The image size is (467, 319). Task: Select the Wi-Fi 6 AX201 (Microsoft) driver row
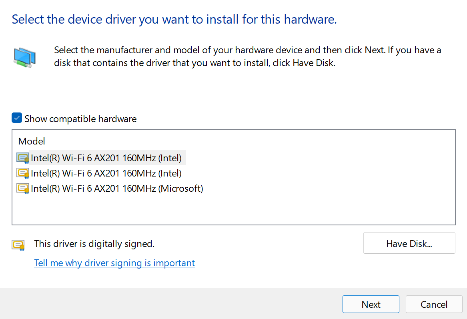(x=110, y=188)
